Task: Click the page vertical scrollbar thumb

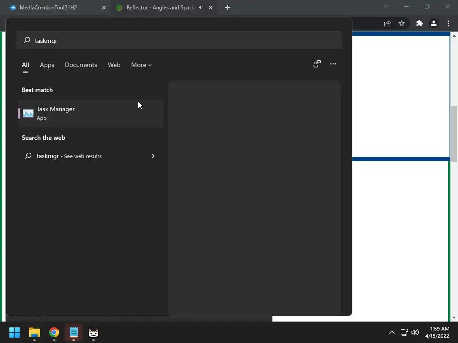Action: (x=454, y=134)
